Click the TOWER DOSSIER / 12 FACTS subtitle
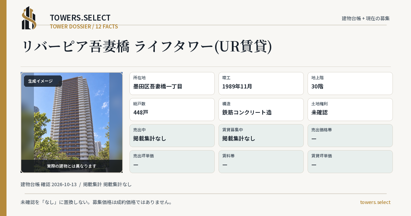Screen dimensions: 411x216 (84, 26)
